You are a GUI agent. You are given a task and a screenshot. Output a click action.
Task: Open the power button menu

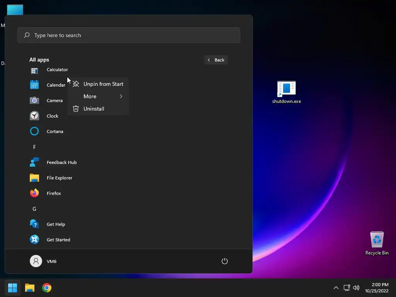pyautogui.click(x=225, y=261)
